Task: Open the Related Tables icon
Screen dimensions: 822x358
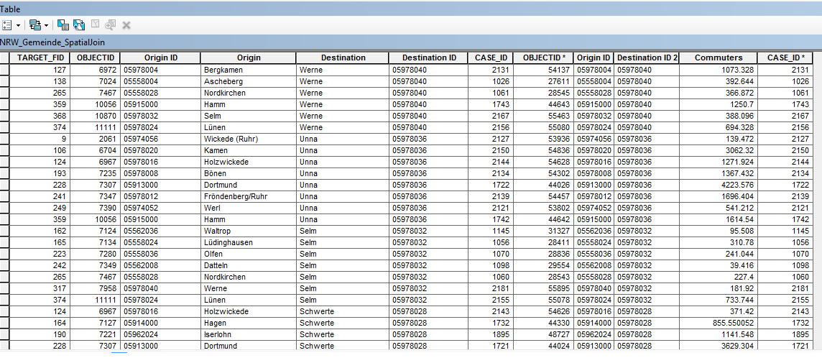Action: 35,24
